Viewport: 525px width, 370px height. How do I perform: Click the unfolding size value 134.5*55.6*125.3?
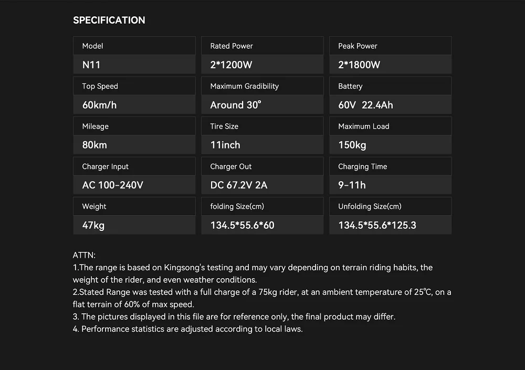(x=377, y=226)
